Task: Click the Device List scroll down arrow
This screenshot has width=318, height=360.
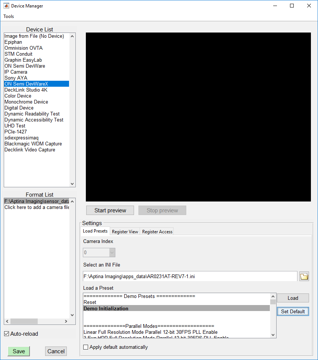Action: coord(72,184)
